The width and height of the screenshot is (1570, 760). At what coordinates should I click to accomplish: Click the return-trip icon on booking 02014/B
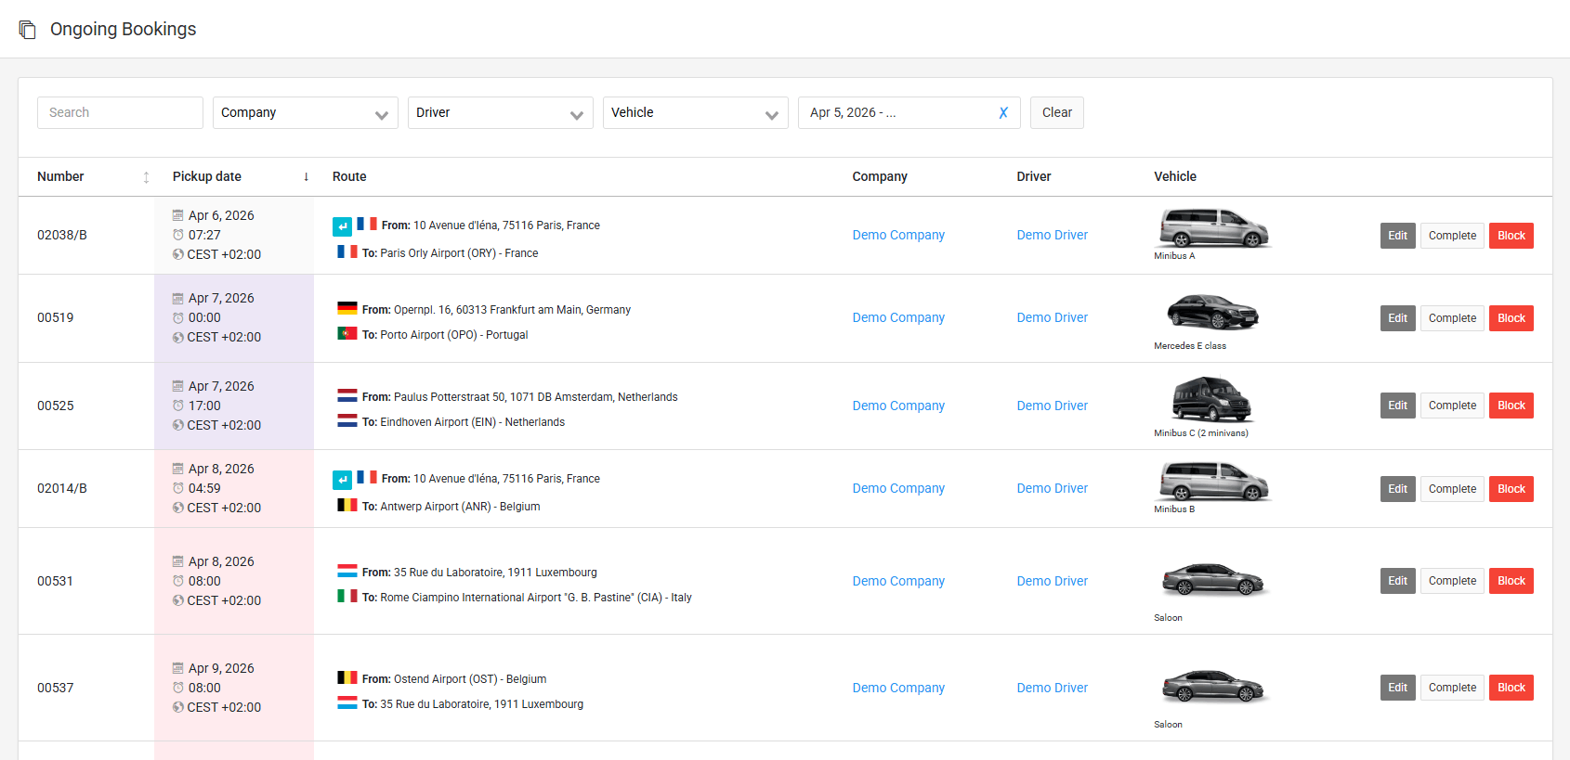(x=342, y=480)
